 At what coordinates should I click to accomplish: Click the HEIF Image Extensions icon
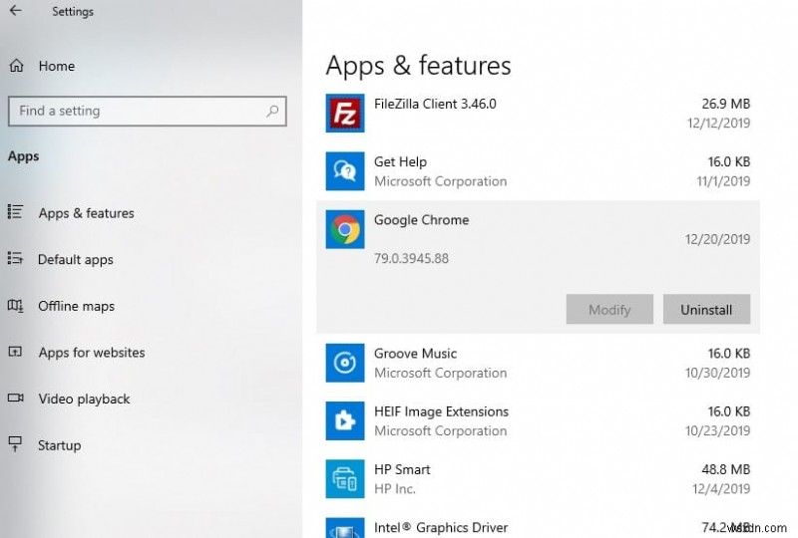click(x=345, y=420)
